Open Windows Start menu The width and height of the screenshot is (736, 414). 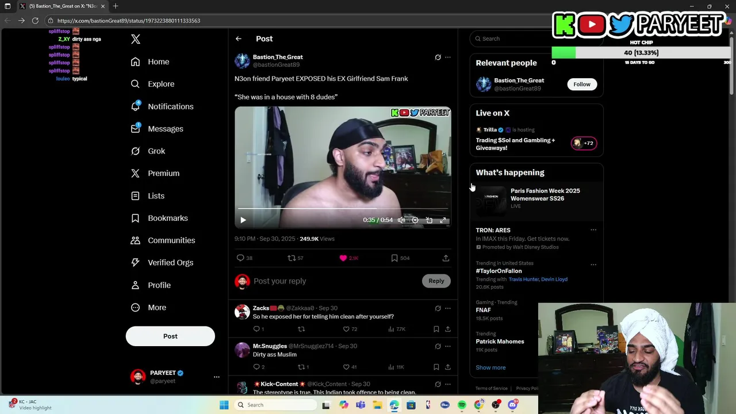coord(224,405)
